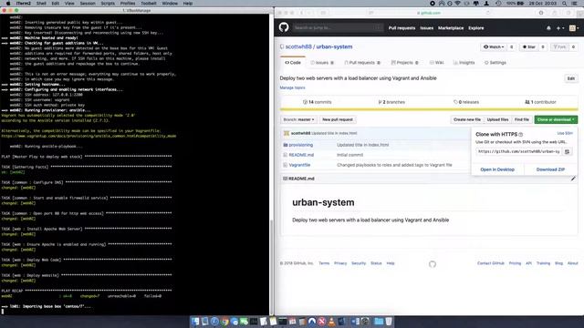Viewport: 584px width, 328px height.
Task: Open the Apple menu
Action: click(x=8, y=4)
